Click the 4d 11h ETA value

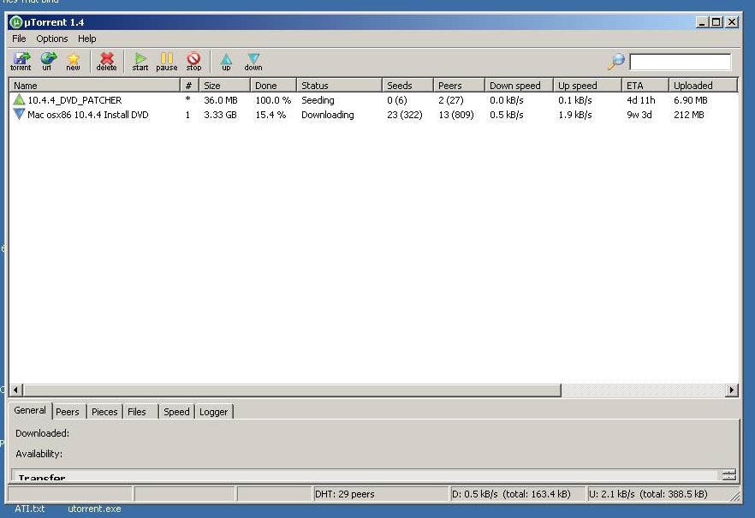(x=641, y=100)
